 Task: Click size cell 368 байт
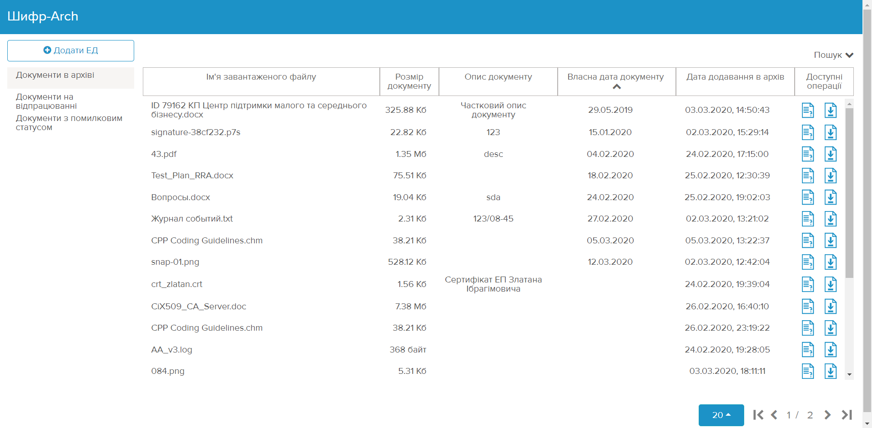click(x=408, y=350)
